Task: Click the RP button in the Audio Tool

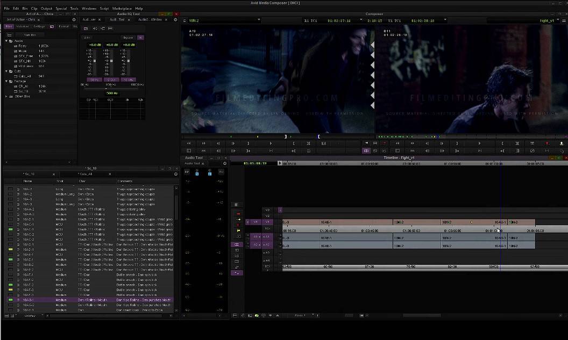Action: click(187, 172)
